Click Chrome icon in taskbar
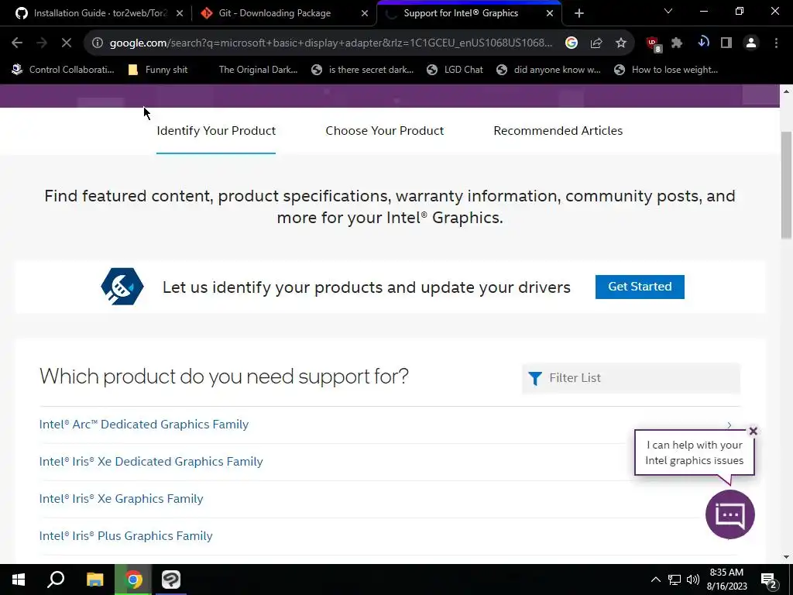Screen dimensions: 793x595 pyautogui.click(x=133, y=580)
